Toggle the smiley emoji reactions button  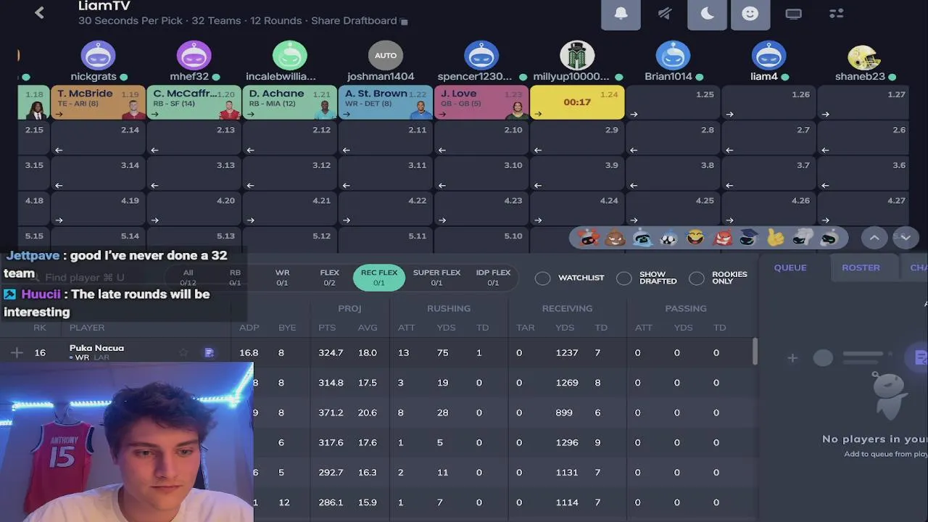click(750, 13)
